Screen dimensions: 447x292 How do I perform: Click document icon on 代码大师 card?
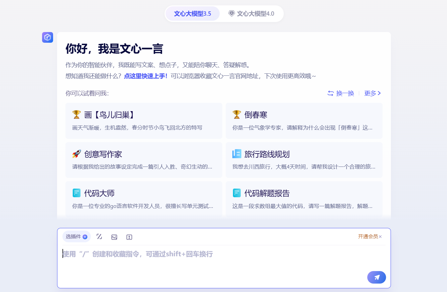click(76, 193)
